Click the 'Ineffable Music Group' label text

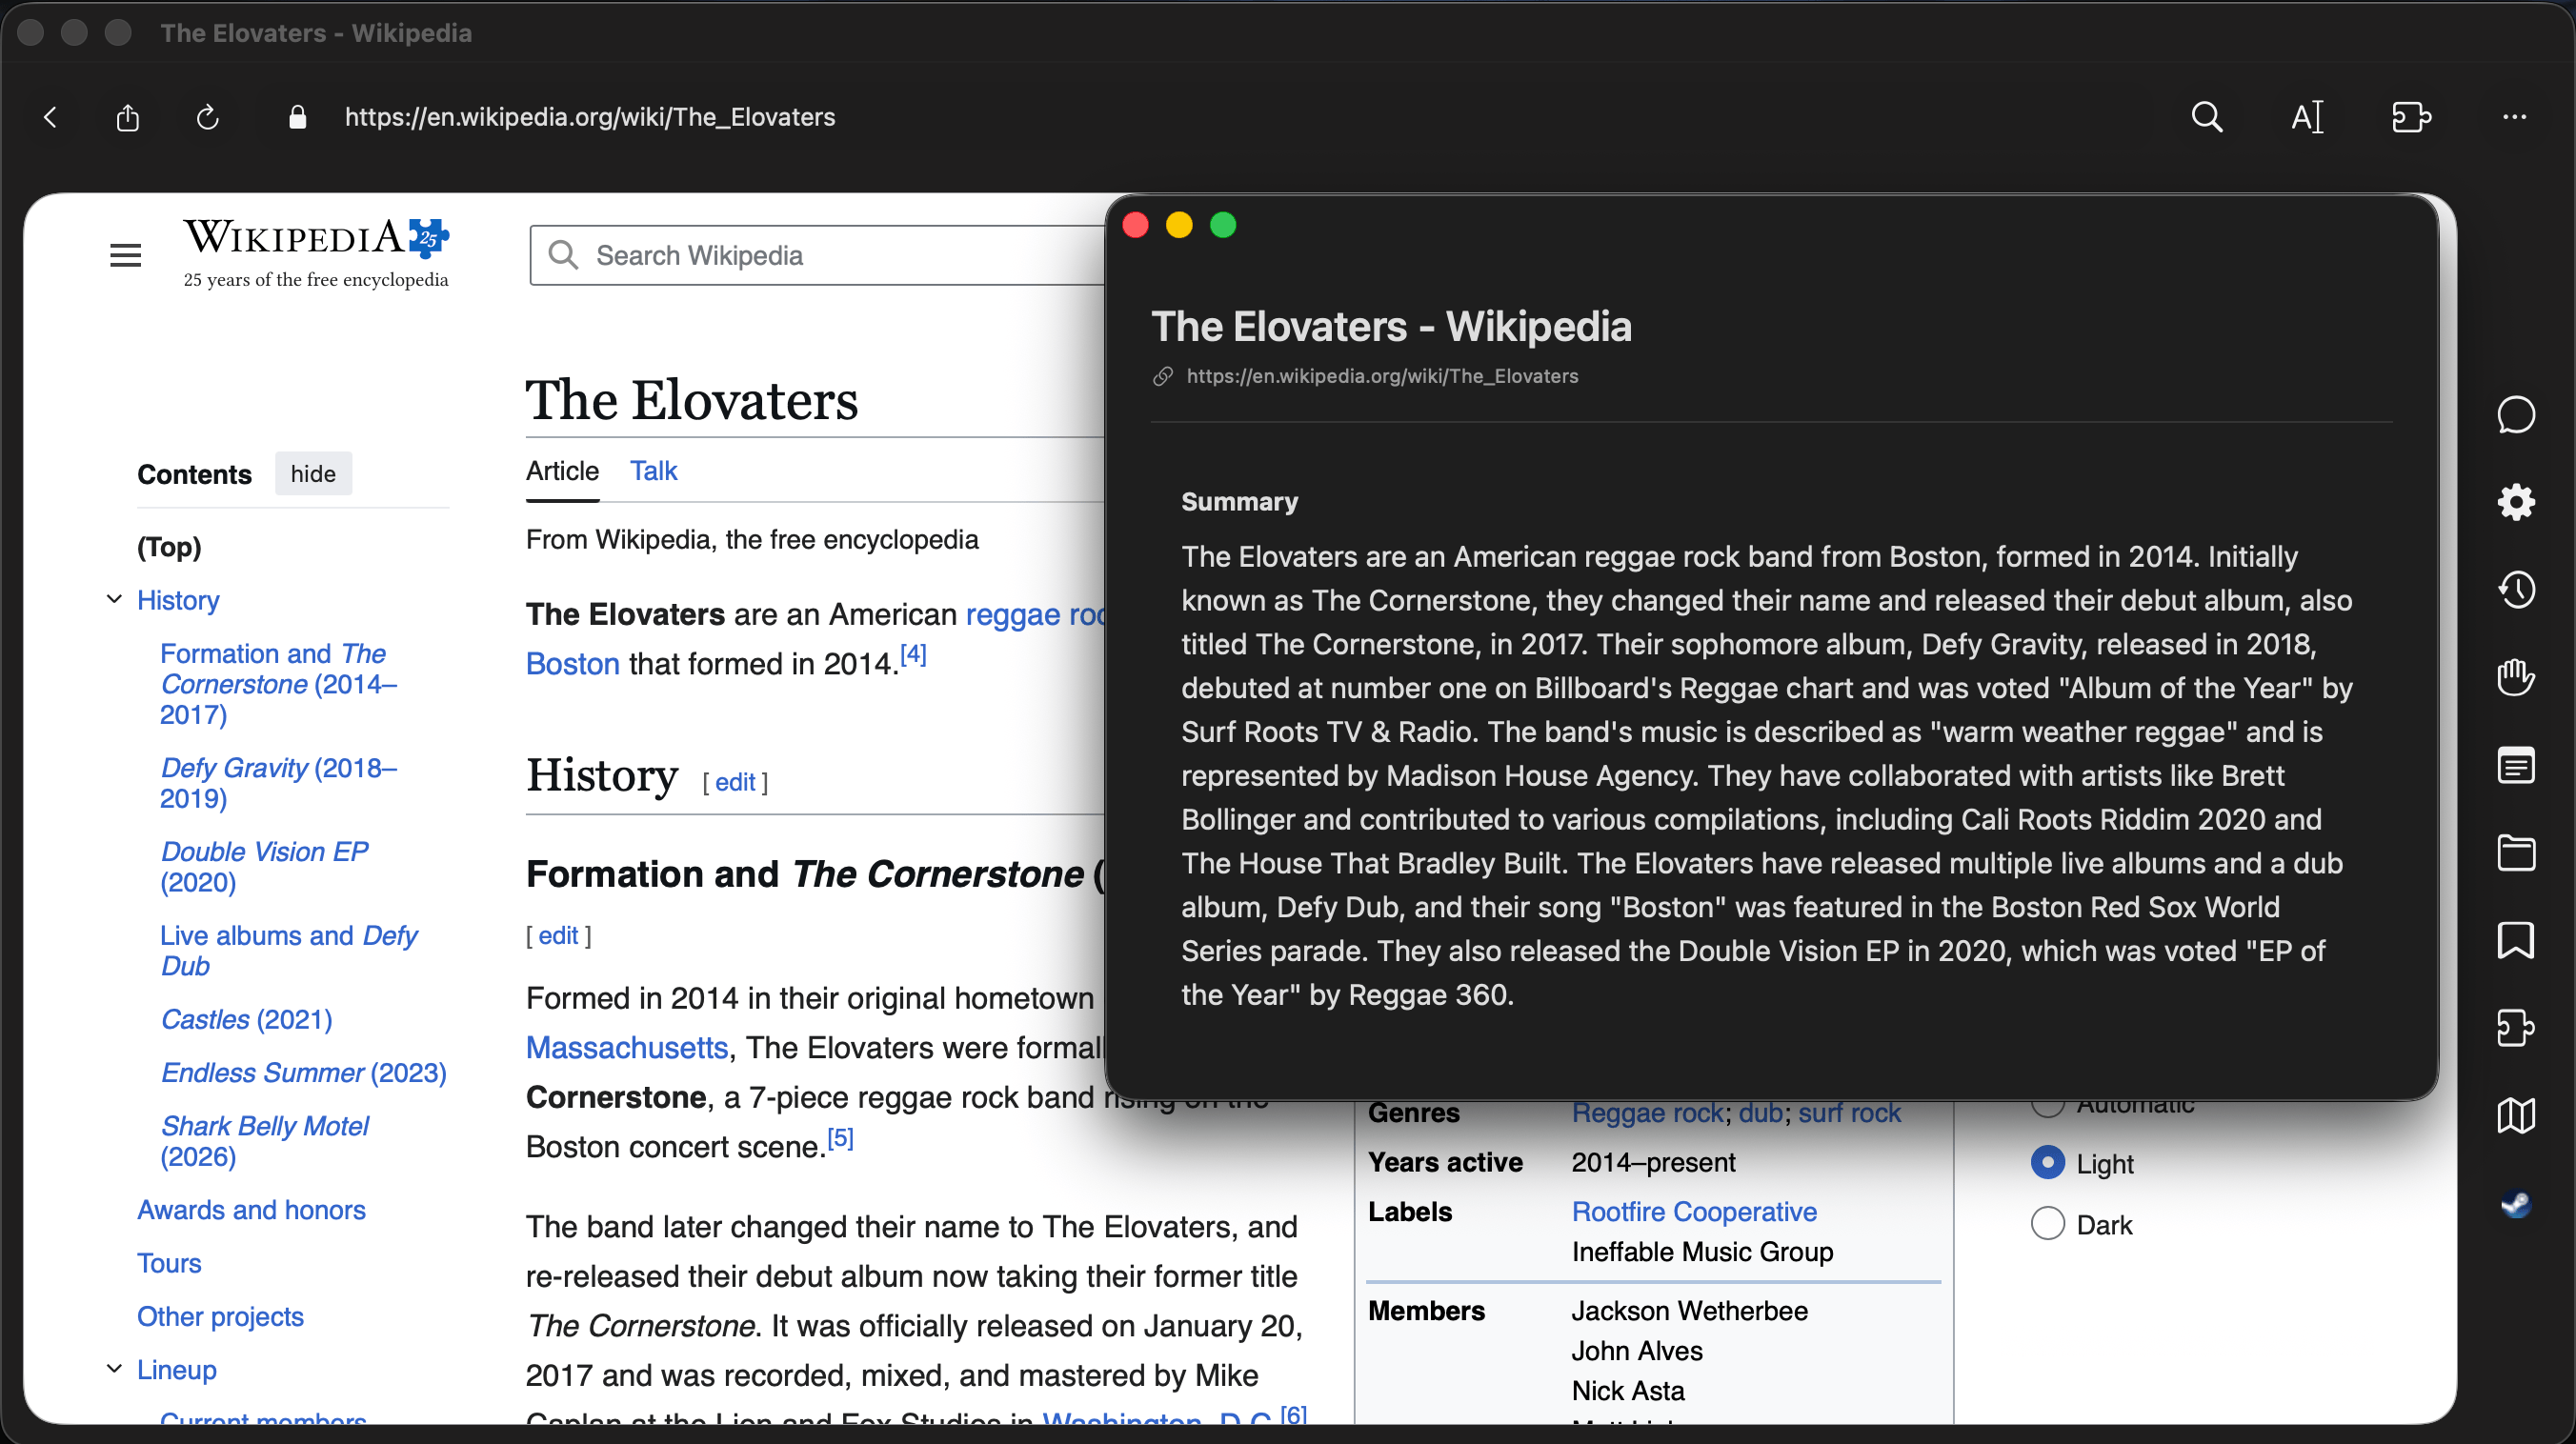point(1702,1251)
